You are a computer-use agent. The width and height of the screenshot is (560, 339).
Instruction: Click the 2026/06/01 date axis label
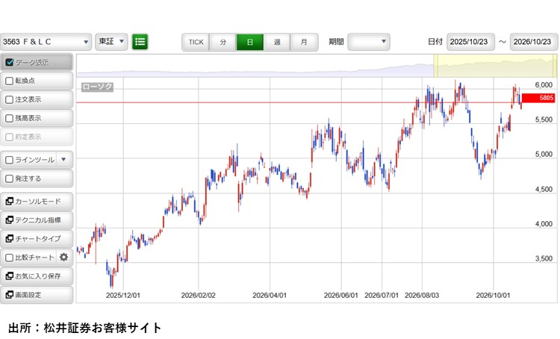point(341,296)
